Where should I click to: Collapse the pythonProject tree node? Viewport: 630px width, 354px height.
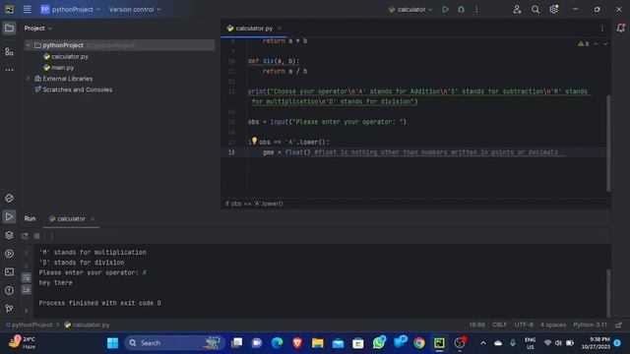[28, 45]
